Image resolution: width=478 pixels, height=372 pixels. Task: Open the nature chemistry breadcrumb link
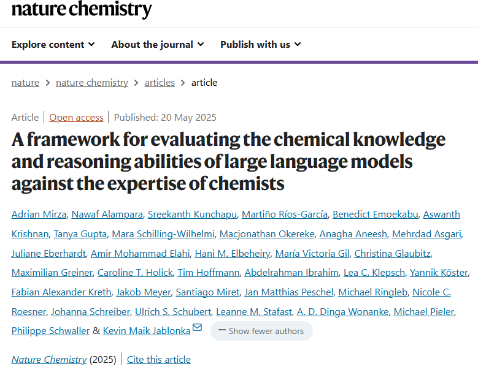[92, 83]
